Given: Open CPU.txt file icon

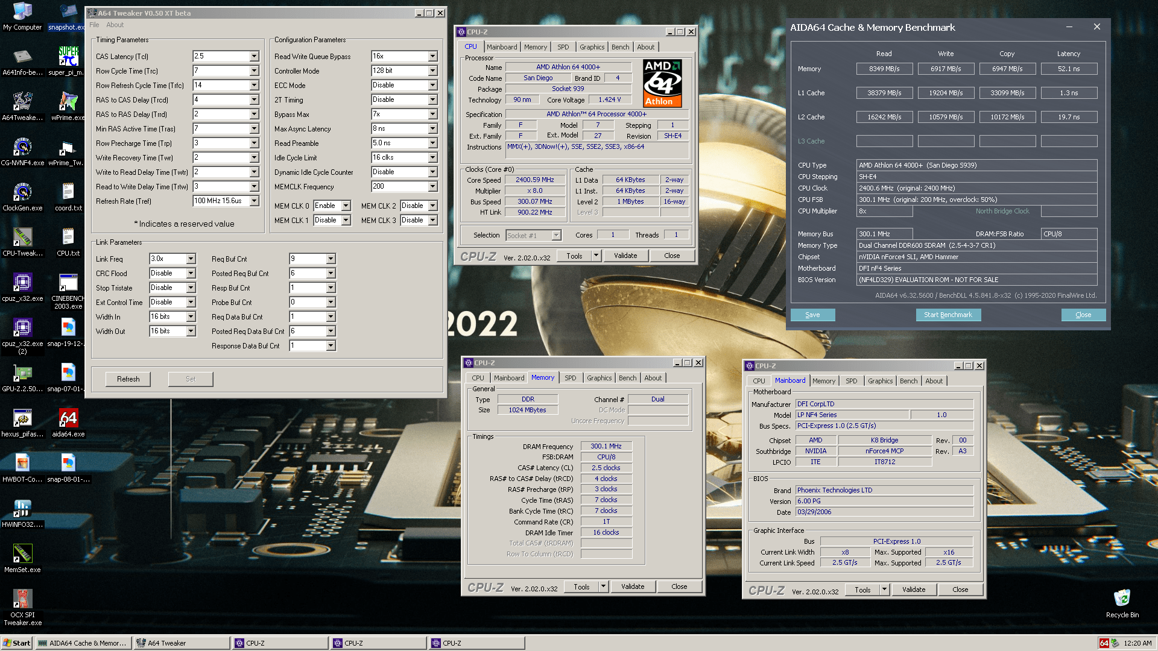Looking at the screenshot, I should click(68, 242).
